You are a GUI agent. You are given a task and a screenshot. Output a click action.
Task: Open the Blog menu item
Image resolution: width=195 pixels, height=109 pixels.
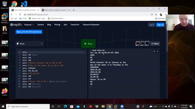click(49, 25)
